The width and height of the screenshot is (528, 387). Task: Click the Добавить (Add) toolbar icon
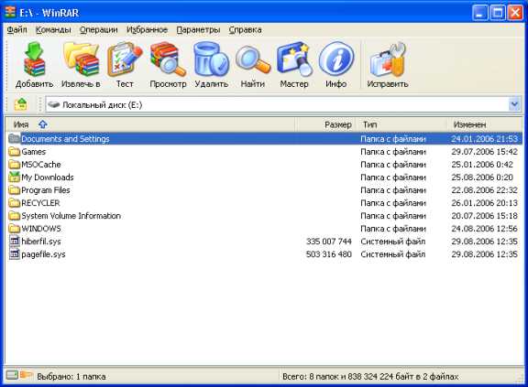coord(34,59)
